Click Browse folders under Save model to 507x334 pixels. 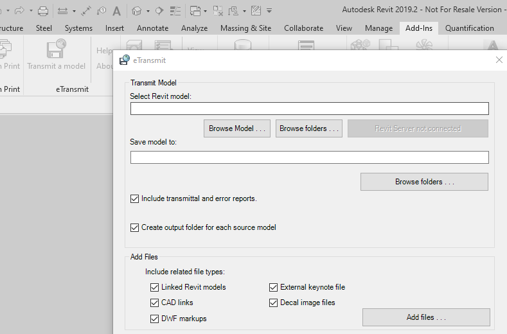tap(424, 182)
